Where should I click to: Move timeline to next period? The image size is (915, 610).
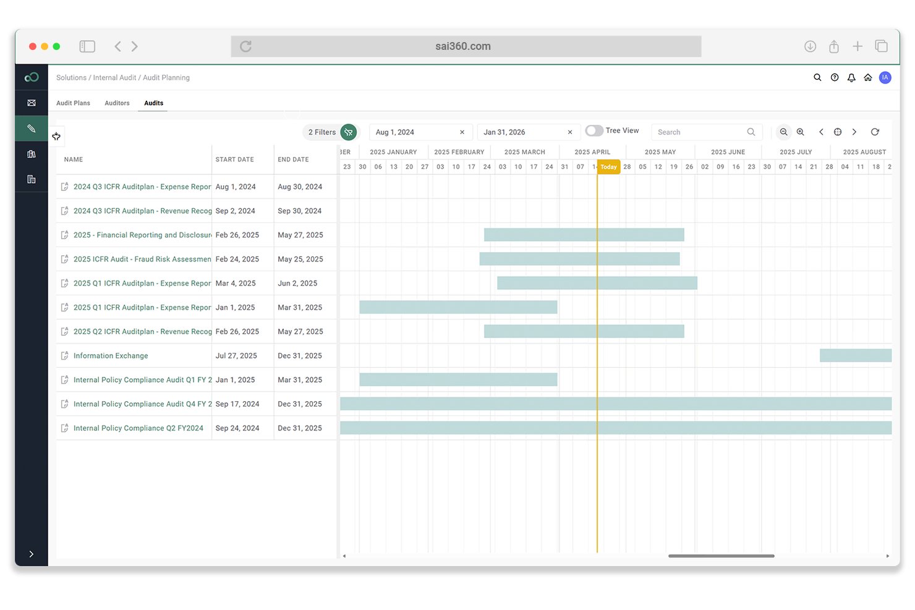[x=854, y=132]
